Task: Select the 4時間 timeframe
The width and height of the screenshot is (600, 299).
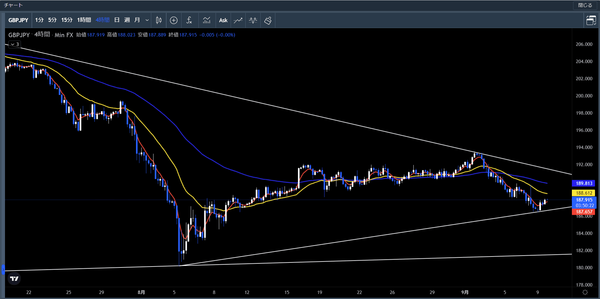Action: point(102,20)
